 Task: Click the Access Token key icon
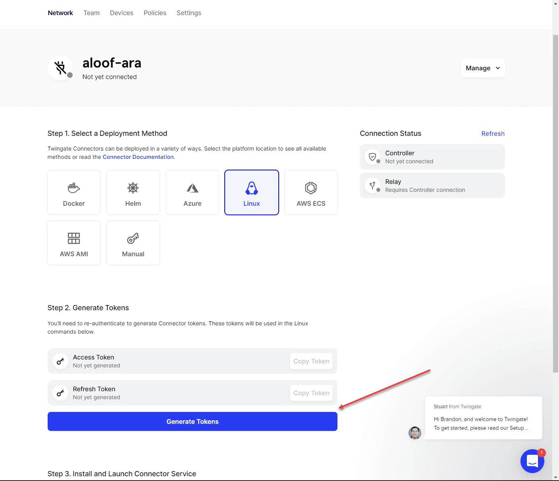coord(60,361)
